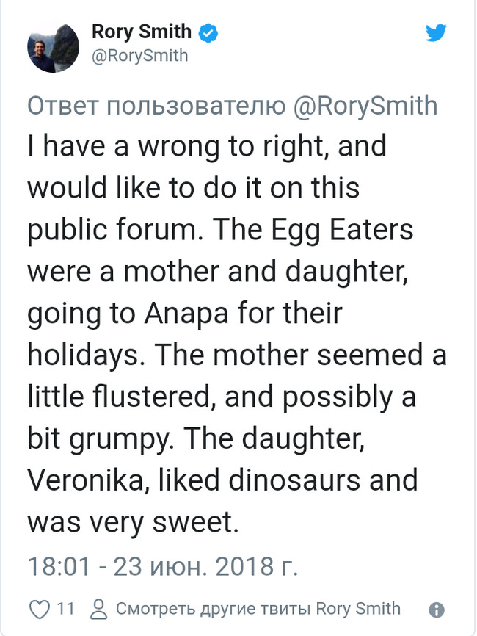Click the tweet's first line 'I have a wrong'
Viewport: 477px width, 636px height.
pos(125,146)
